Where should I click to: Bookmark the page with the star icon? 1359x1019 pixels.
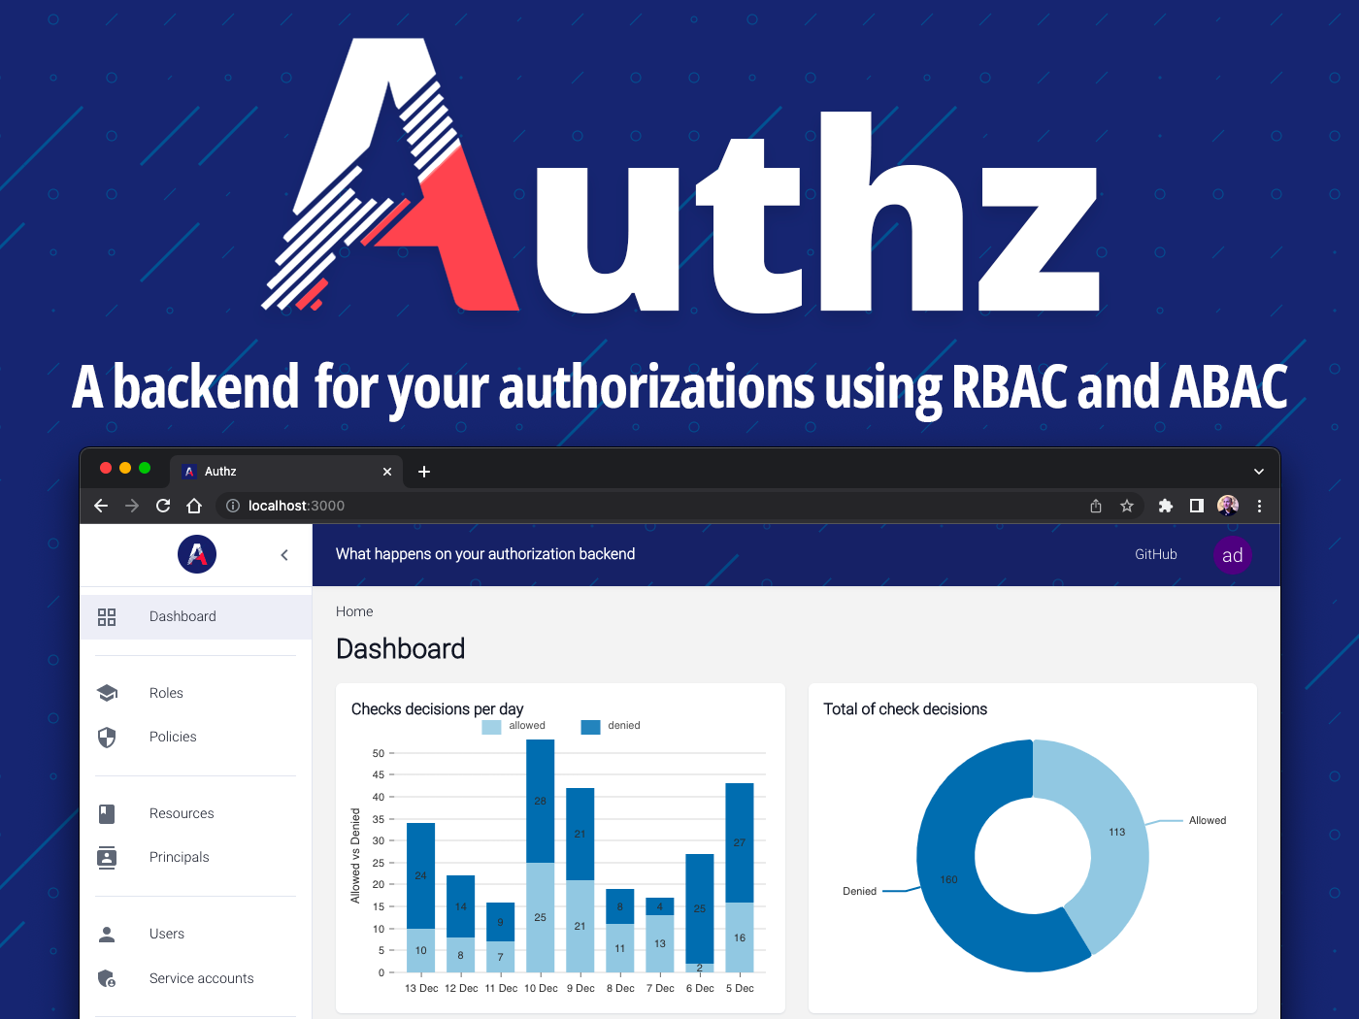point(1127,506)
